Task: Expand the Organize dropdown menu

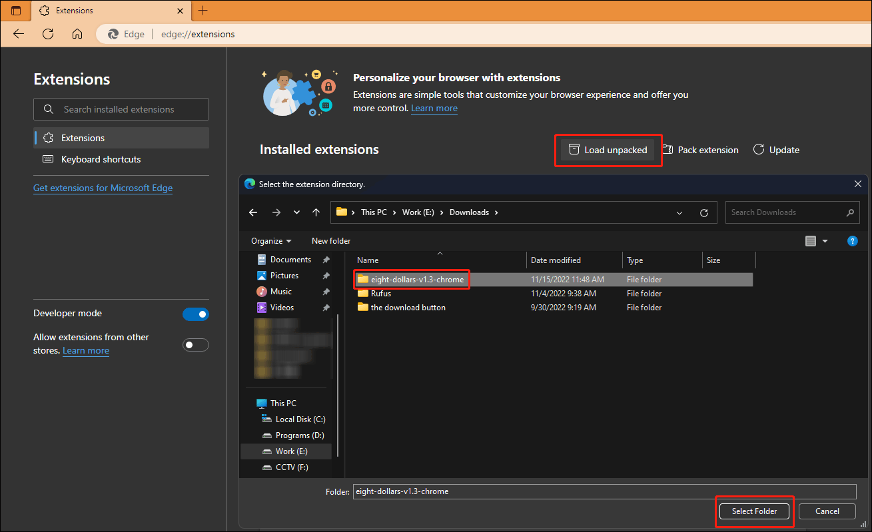Action: (271, 241)
